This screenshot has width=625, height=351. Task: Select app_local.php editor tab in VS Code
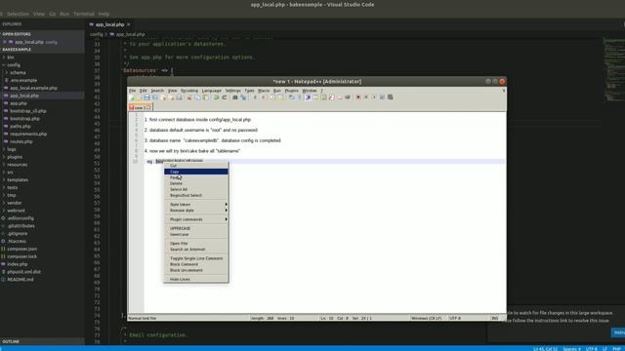pos(109,24)
